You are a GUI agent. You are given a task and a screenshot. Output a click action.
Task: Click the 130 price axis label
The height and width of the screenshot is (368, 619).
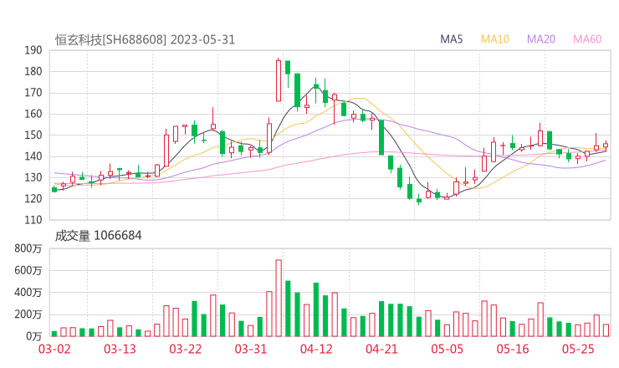[33, 177]
